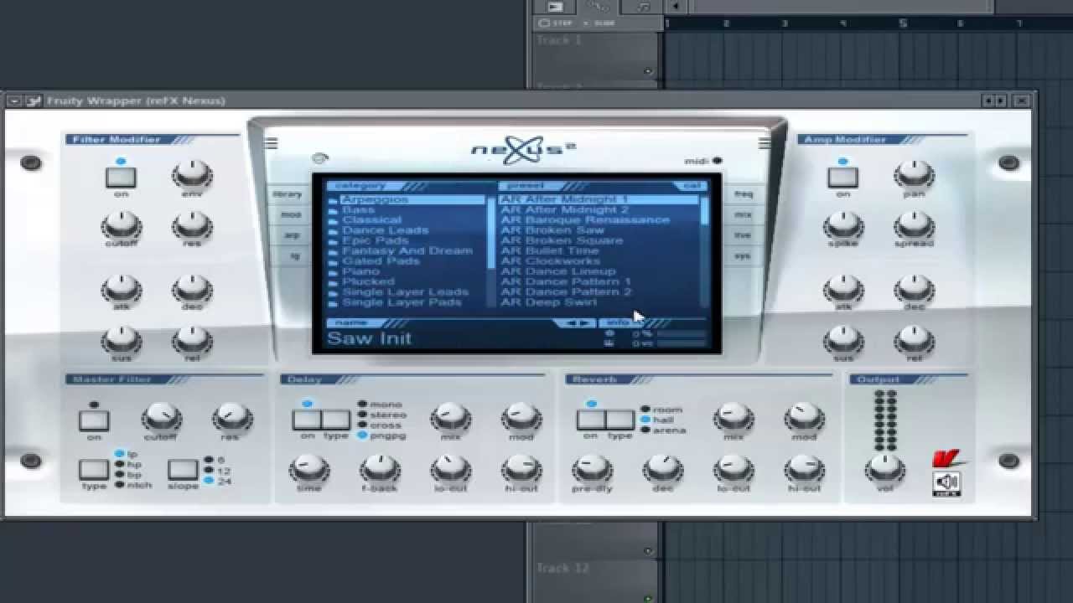Click the Delay f-back knob

380,468
